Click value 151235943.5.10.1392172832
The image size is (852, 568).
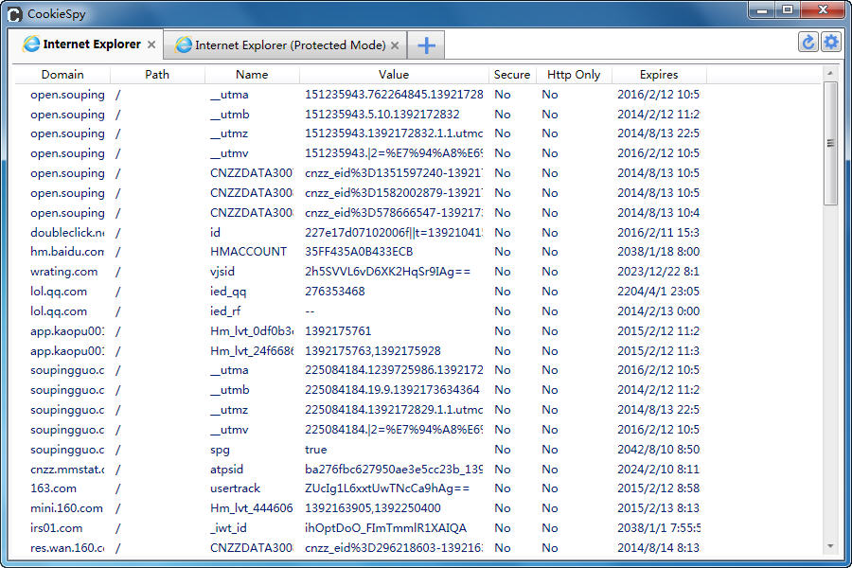(x=382, y=115)
